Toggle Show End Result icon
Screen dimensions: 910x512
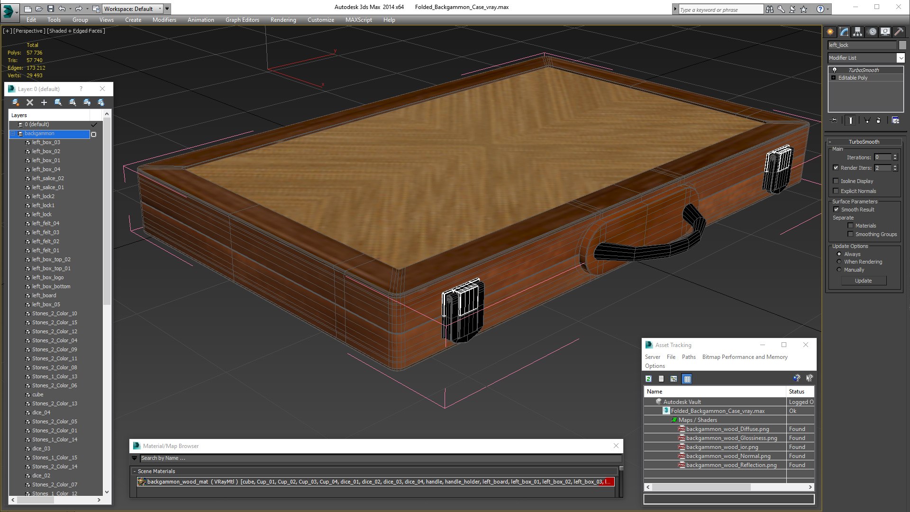pos(851,120)
